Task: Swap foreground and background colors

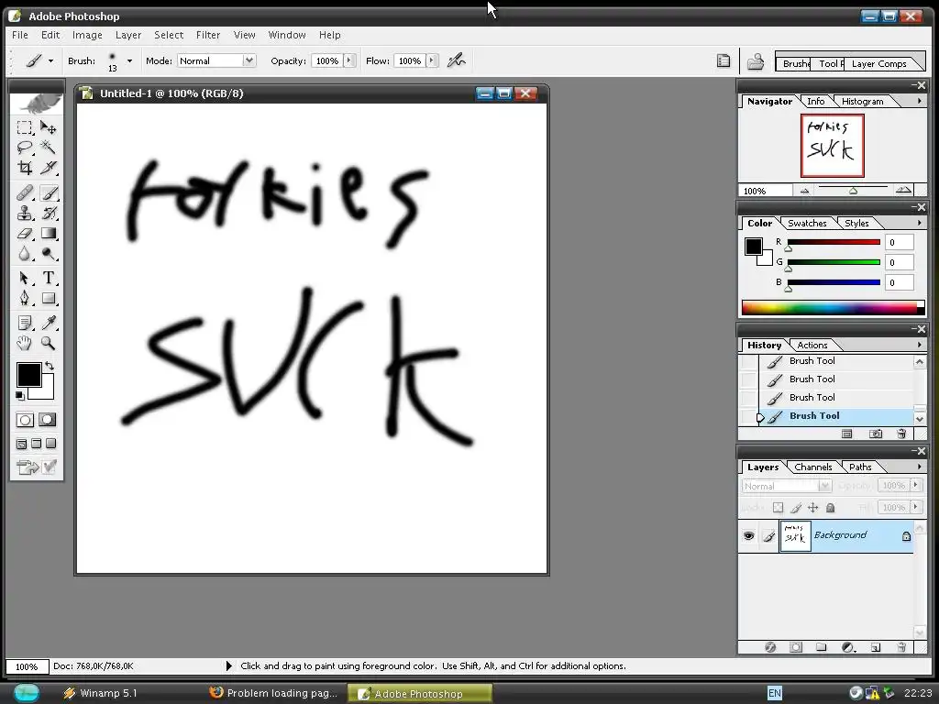Action: (x=50, y=365)
